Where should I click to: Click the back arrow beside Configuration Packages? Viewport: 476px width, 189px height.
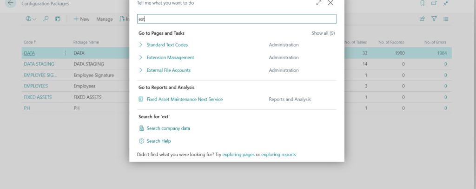(x=11, y=3)
